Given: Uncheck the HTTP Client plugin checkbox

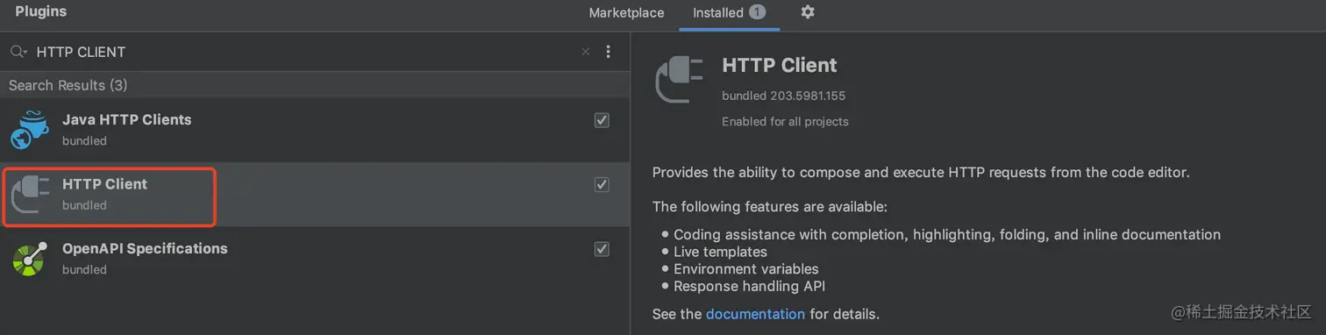Looking at the screenshot, I should (602, 184).
